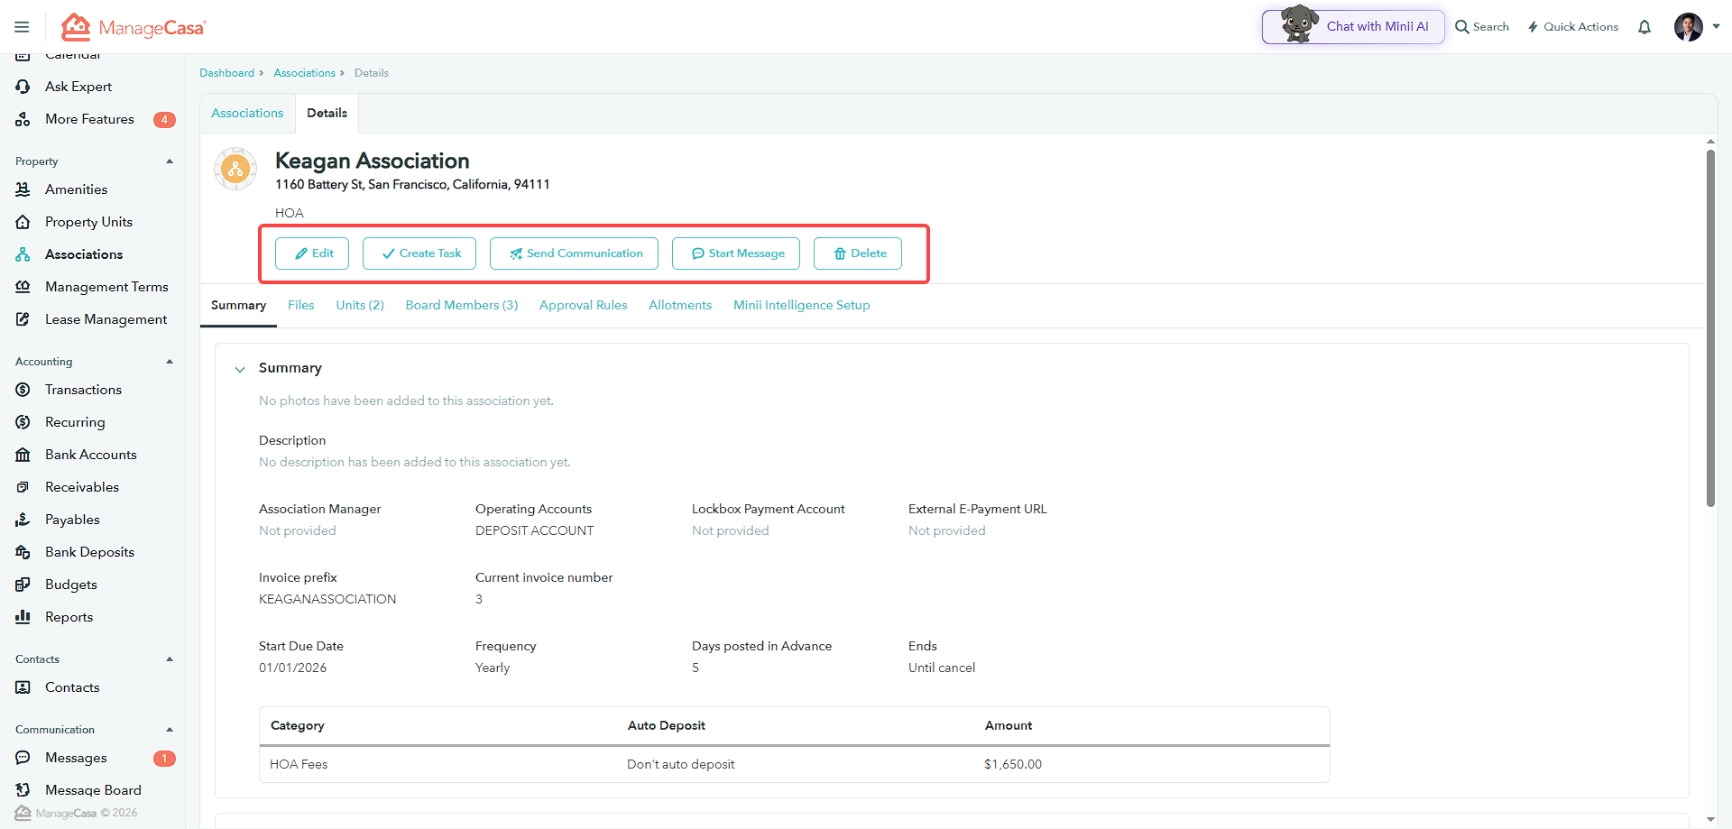Screen dimensions: 1732x829
Task: Open Reports from the sidebar
Action: (x=69, y=617)
